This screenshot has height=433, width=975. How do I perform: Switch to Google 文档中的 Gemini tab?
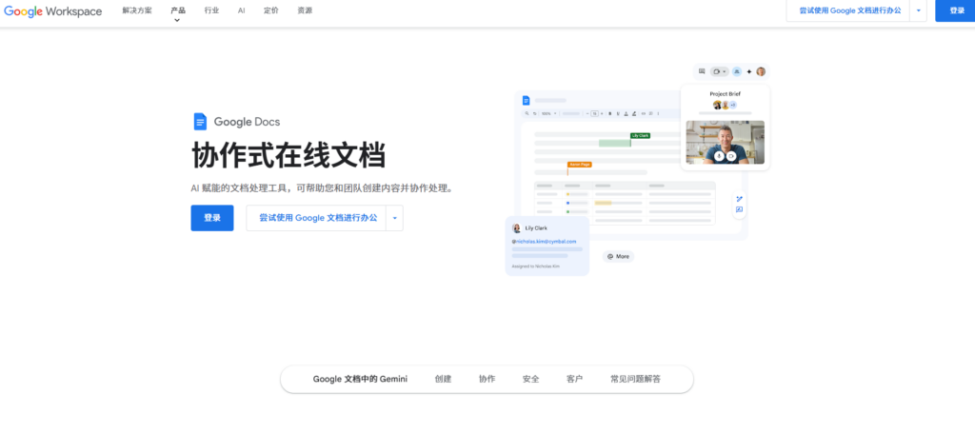(360, 379)
